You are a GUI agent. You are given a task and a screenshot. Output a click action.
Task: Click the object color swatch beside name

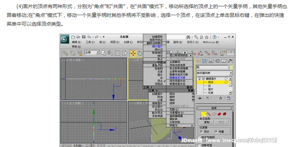(231, 67)
